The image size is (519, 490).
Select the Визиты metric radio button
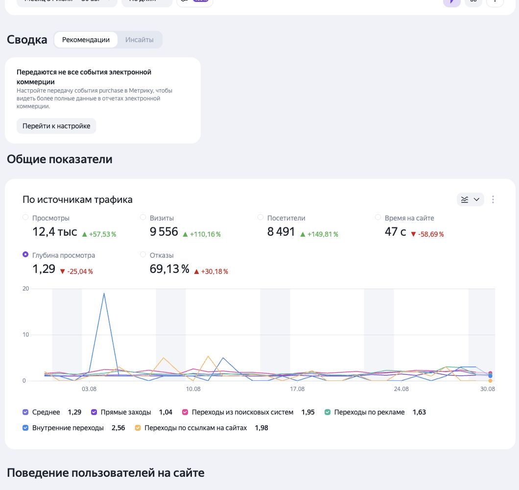(x=143, y=218)
